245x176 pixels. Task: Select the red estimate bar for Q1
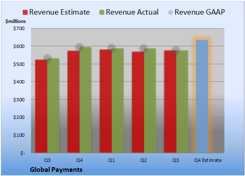106,101
